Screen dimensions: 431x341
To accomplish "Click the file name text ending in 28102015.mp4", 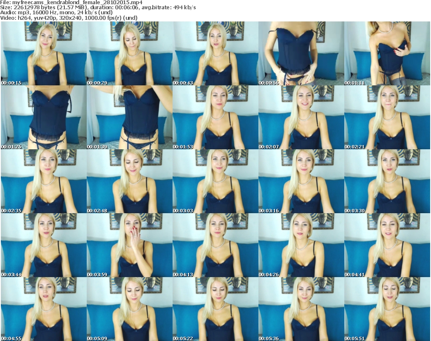I will tap(78, 3).
